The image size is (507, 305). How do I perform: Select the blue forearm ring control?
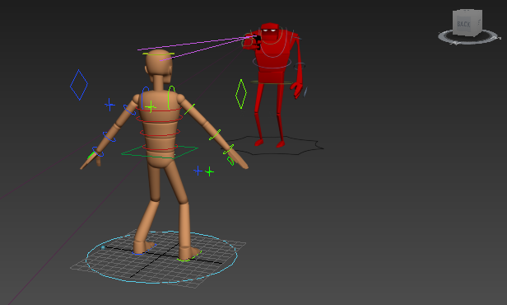109,137
